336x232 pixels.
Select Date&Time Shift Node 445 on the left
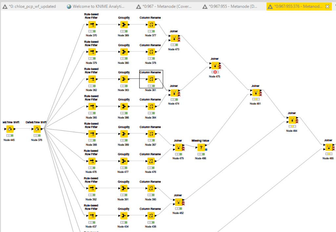click(10, 128)
